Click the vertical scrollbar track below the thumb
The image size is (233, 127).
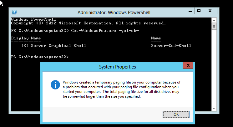pos(214,68)
